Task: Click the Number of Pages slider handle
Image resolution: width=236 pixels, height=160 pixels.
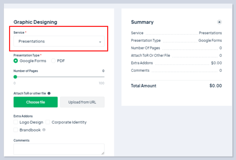Action: click(15, 77)
